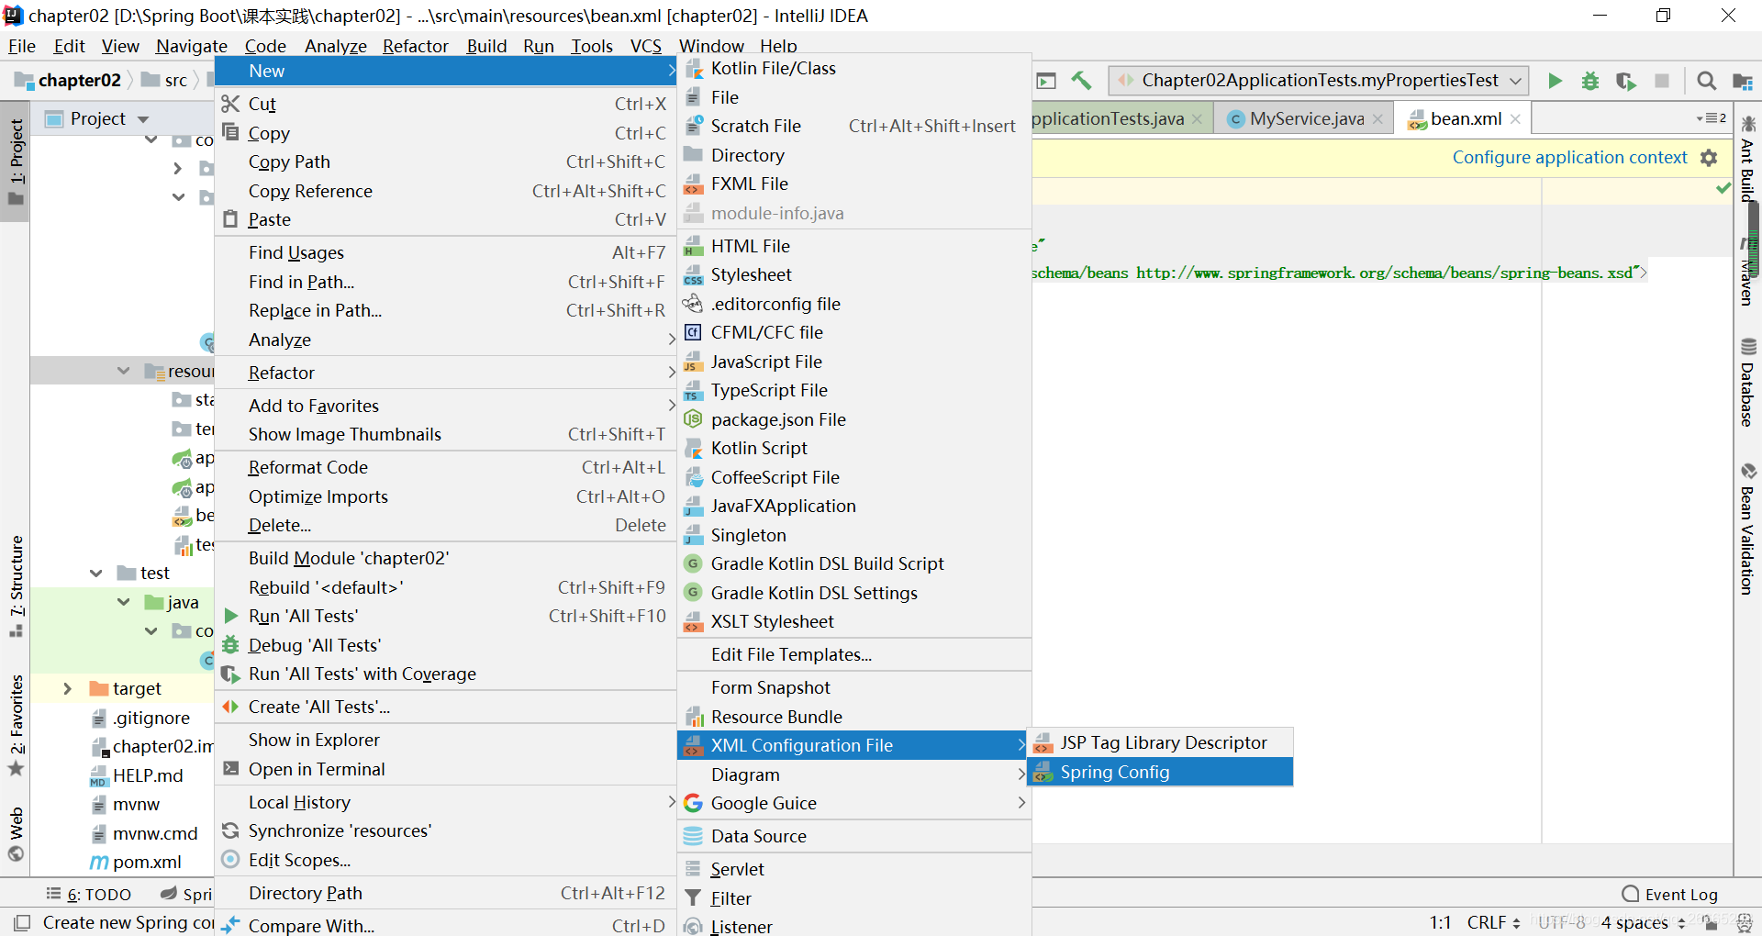Collapse the resources folder in tree
Screen dimensions: 1762x936
(124, 371)
